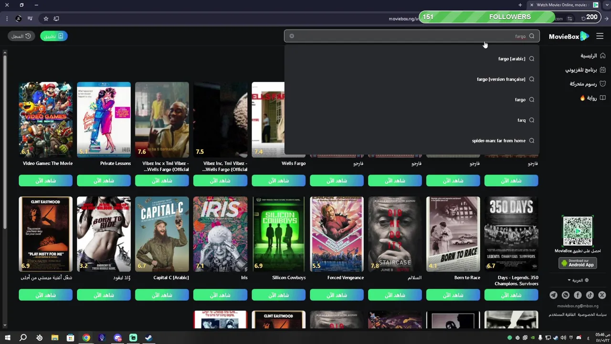Open the browser profile avatar icon
Viewport: 611px width, 344px height.
(18, 19)
